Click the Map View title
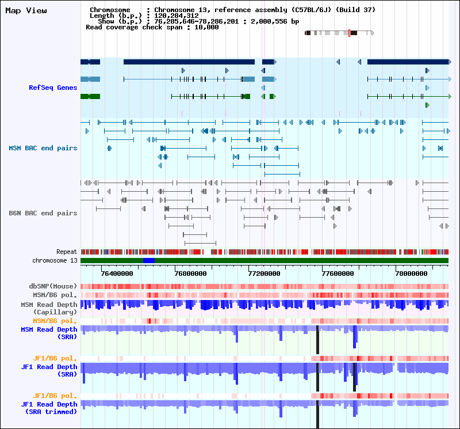The image size is (460, 429). pos(26,10)
